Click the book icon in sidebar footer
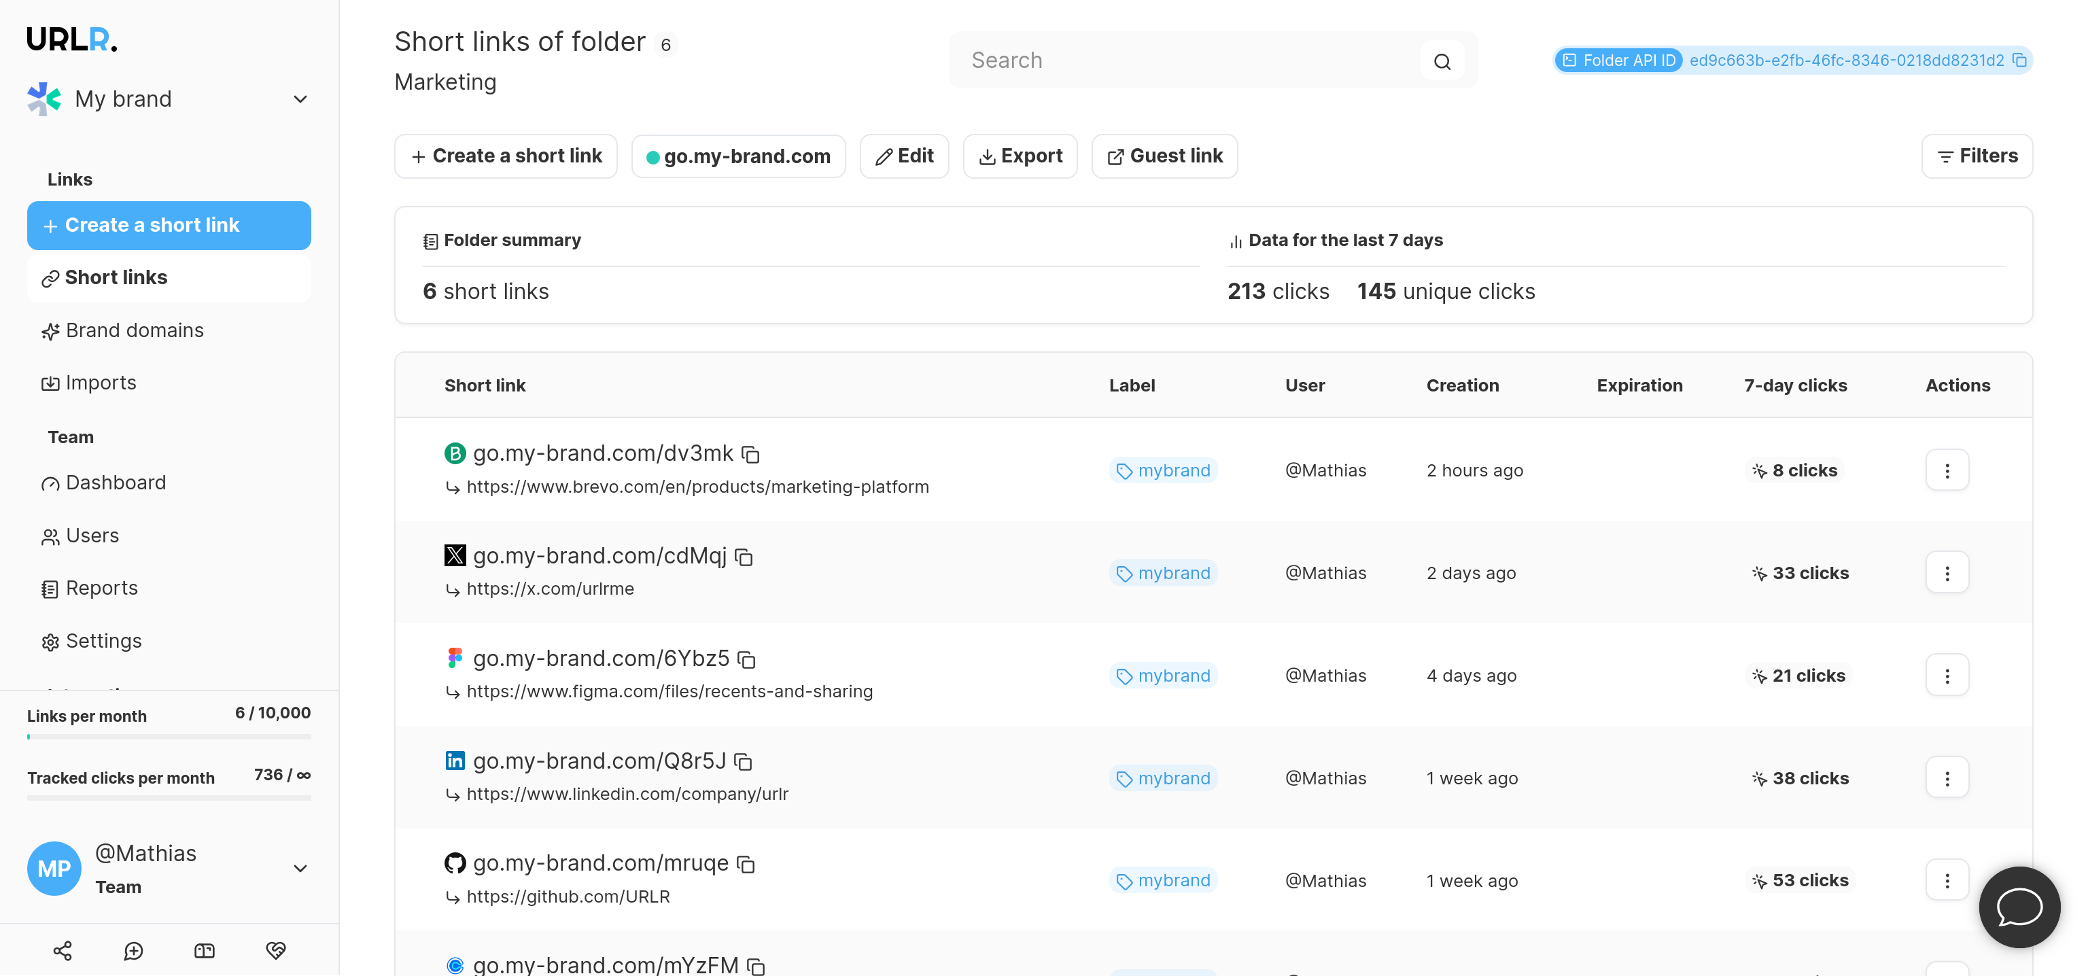The image size is (2088, 976). (205, 951)
